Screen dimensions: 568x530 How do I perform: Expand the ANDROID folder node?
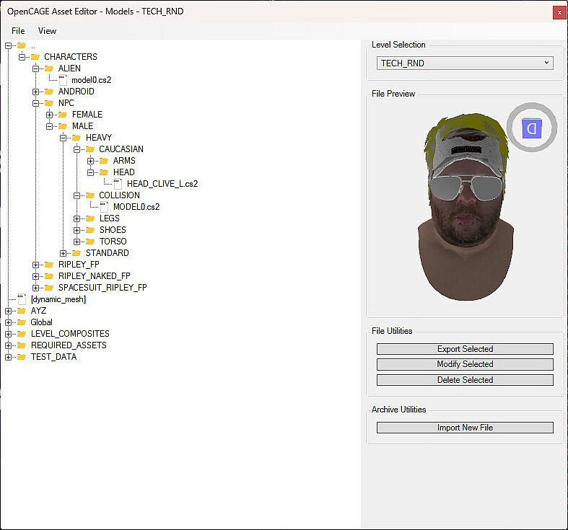[36, 92]
